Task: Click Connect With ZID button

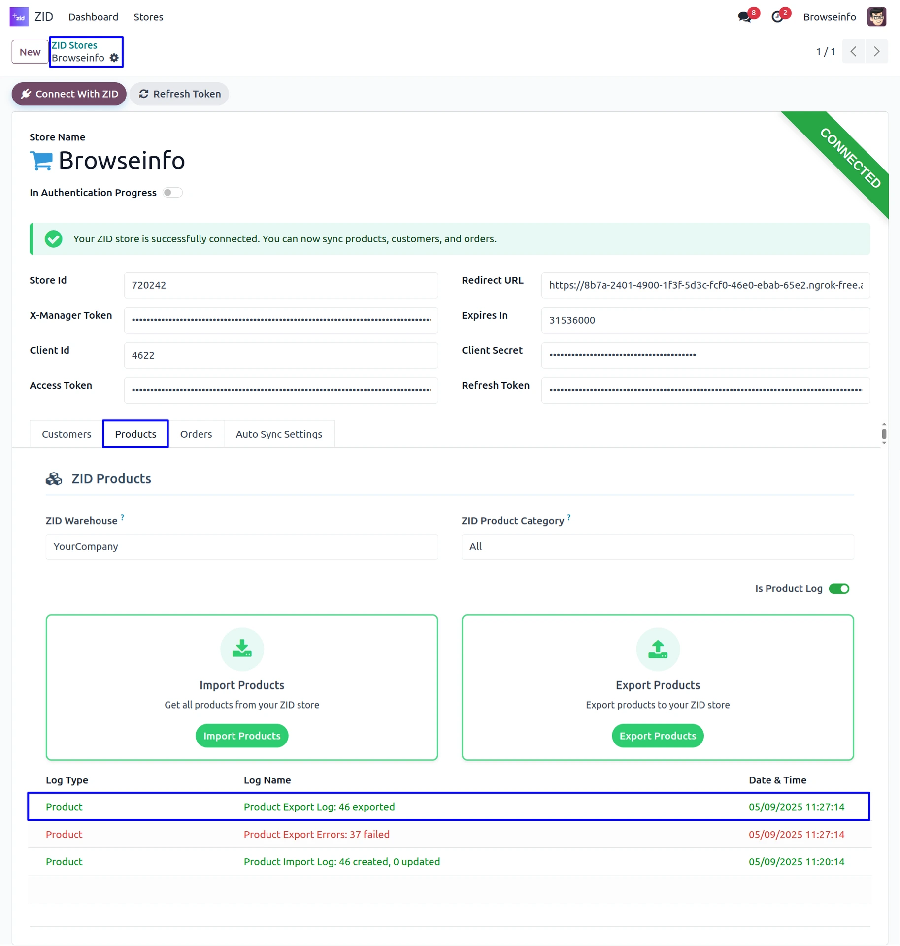Action: click(x=69, y=94)
